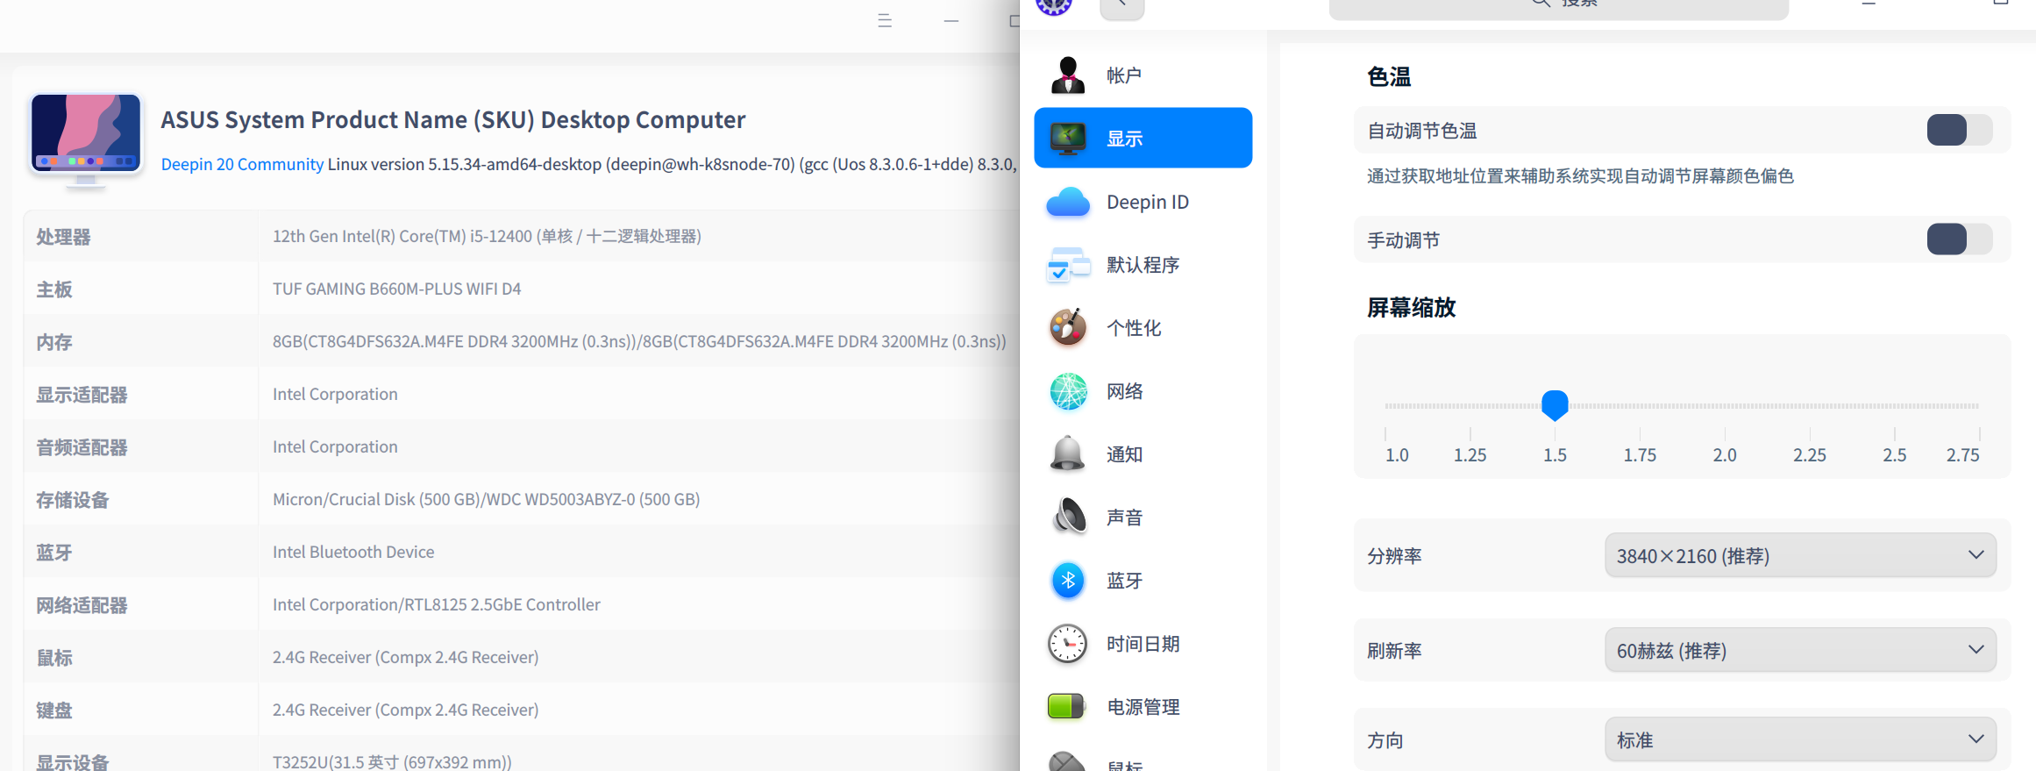Open Deepin ID cloud icon
The image size is (2036, 771).
click(1068, 202)
